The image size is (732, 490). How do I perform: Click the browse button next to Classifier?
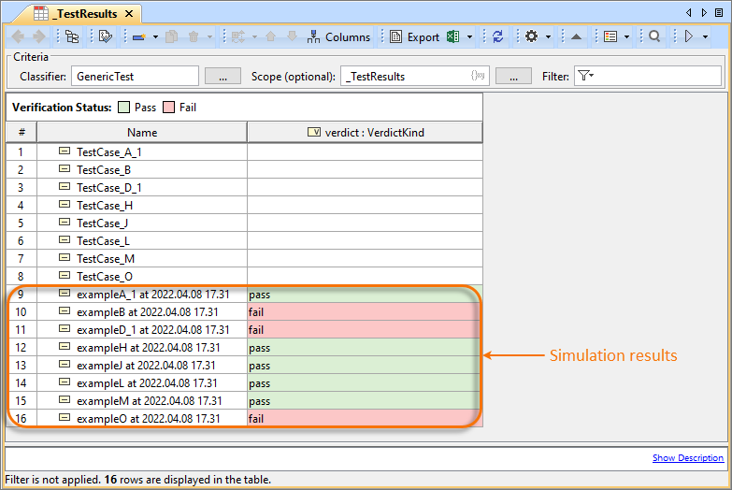click(x=222, y=76)
